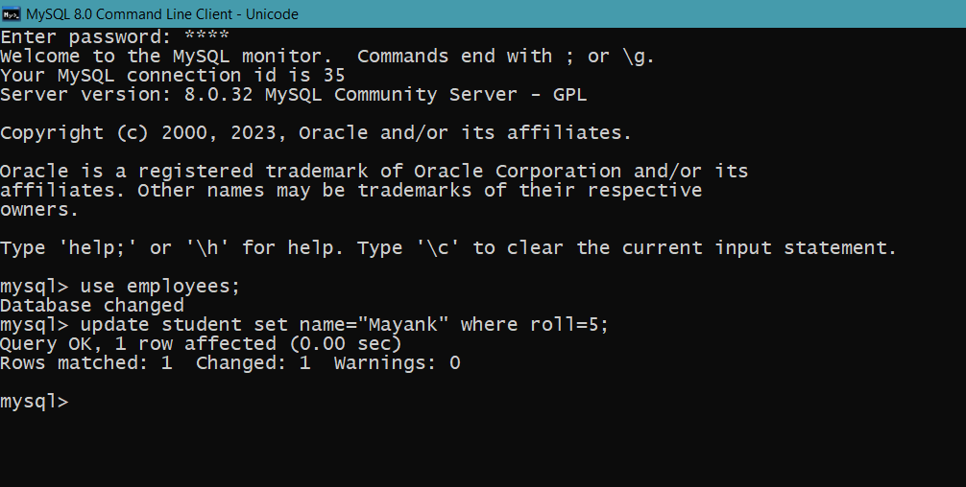Click the 'Enter password' line with asterisks
This screenshot has height=487, width=966.
114,36
